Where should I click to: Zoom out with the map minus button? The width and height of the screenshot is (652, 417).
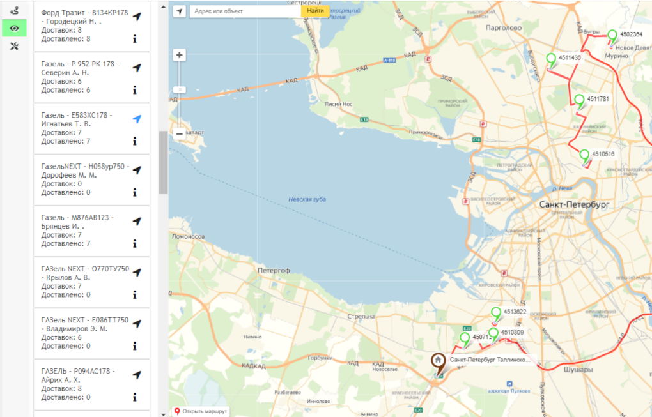(x=179, y=133)
